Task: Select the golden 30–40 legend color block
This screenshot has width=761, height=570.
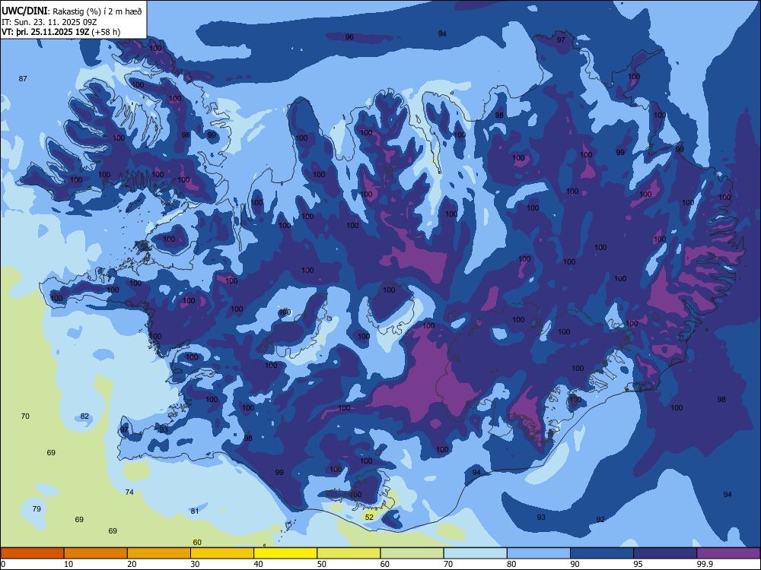Action: pyautogui.click(x=222, y=553)
